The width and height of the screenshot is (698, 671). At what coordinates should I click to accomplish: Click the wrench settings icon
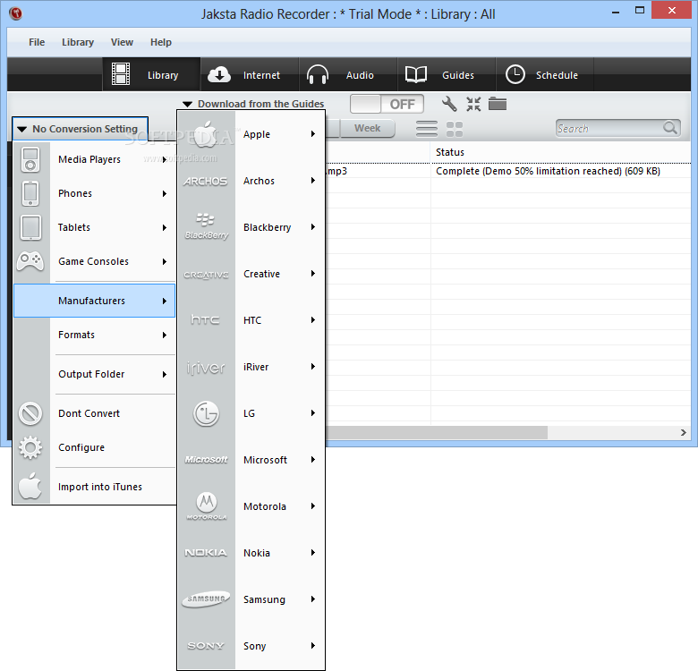pos(449,104)
